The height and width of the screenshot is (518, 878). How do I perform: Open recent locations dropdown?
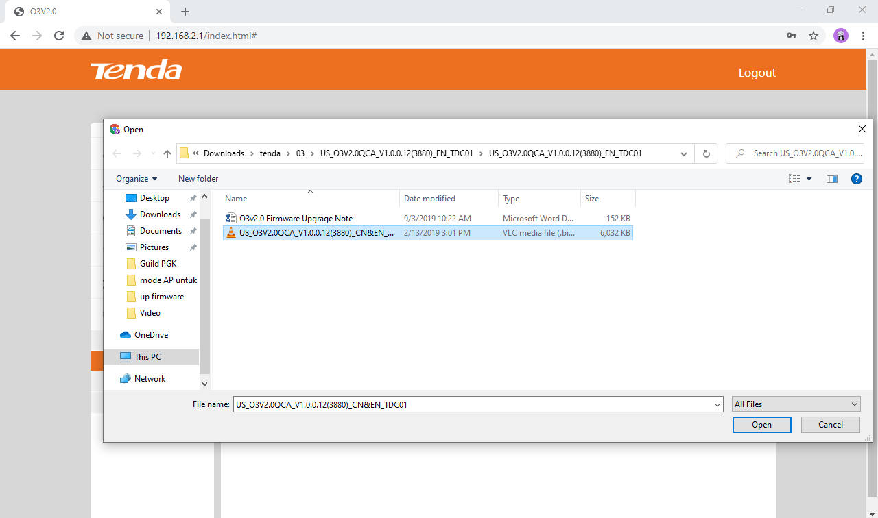pyautogui.click(x=152, y=153)
